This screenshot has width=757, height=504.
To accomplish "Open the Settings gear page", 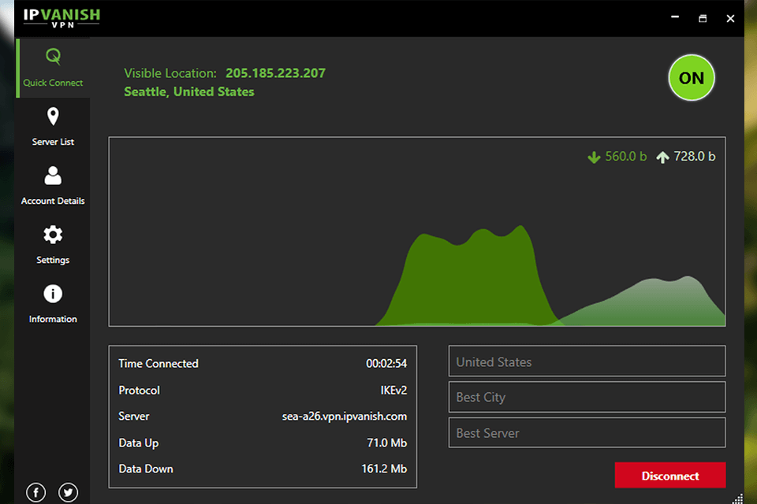I will pos(53,245).
